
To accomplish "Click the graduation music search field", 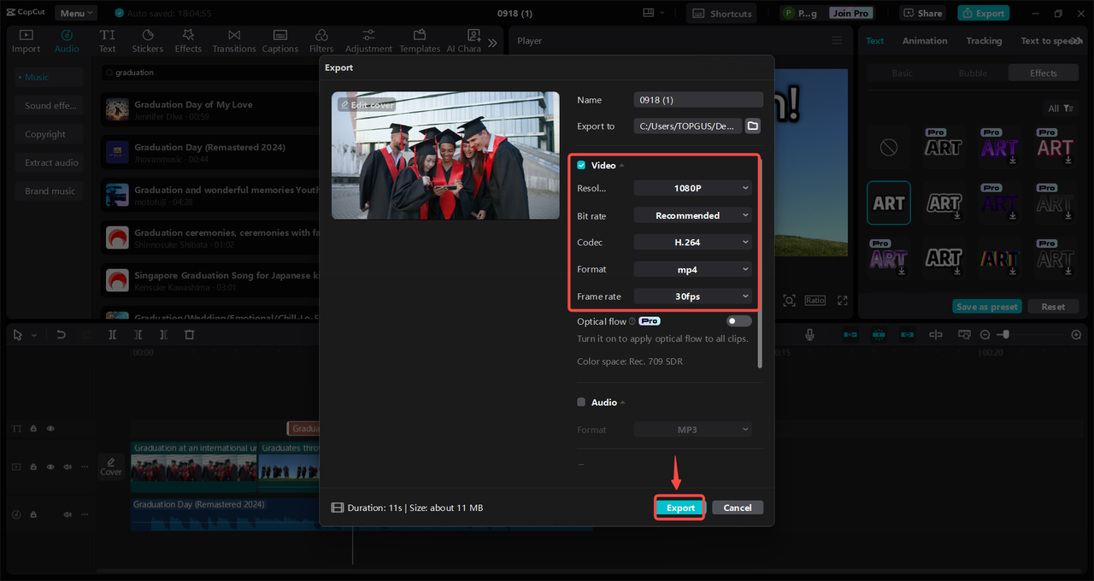I will point(209,73).
